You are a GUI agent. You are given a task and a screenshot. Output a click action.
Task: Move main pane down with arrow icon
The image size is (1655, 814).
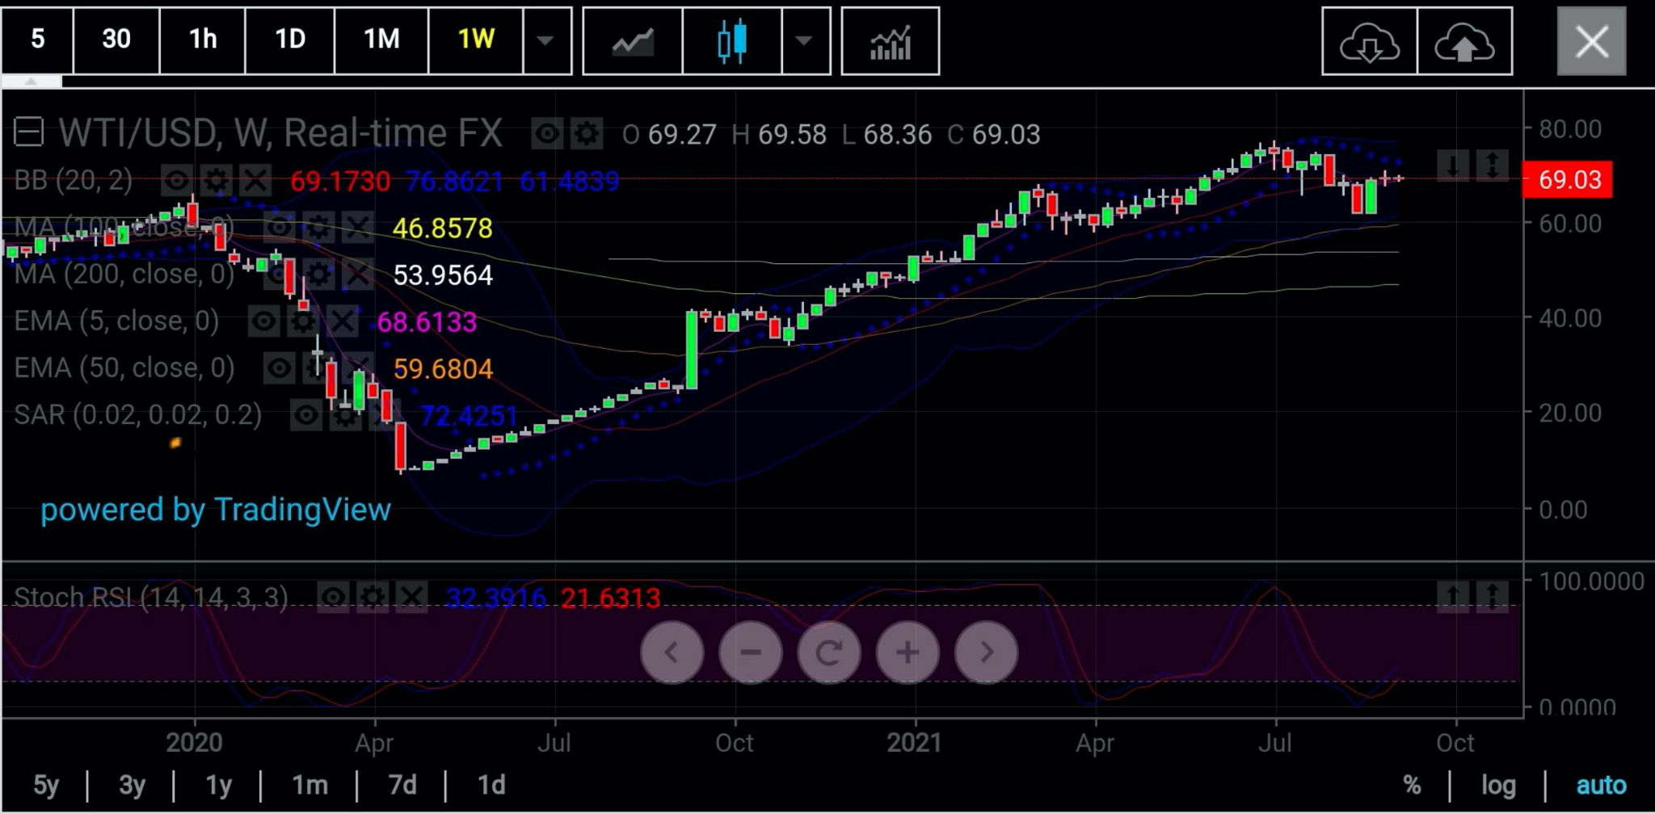1453,166
